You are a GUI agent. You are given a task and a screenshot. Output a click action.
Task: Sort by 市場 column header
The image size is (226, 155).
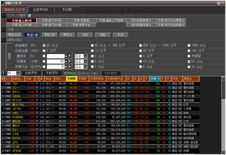click(x=177, y=79)
